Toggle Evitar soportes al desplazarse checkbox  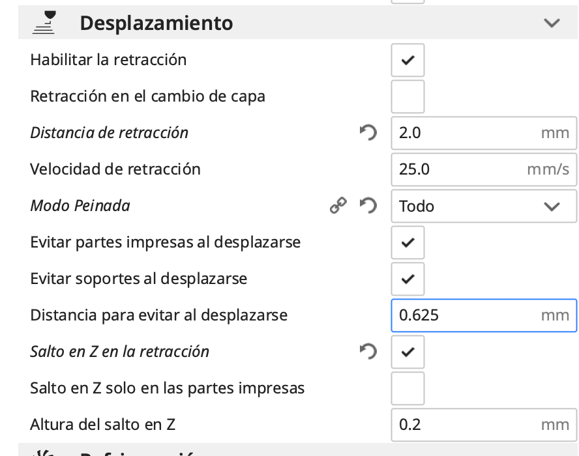tap(408, 279)
